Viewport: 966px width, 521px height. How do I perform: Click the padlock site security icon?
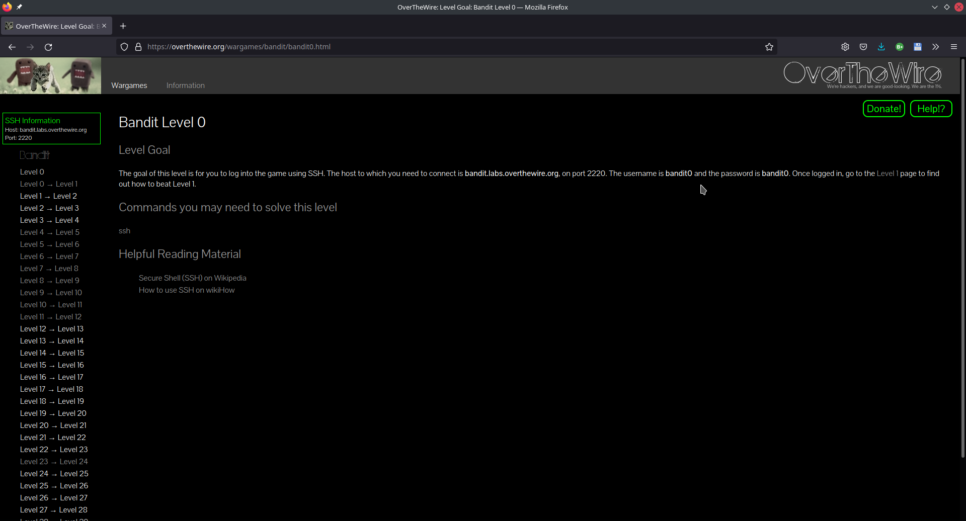click(x=138, y=47)
